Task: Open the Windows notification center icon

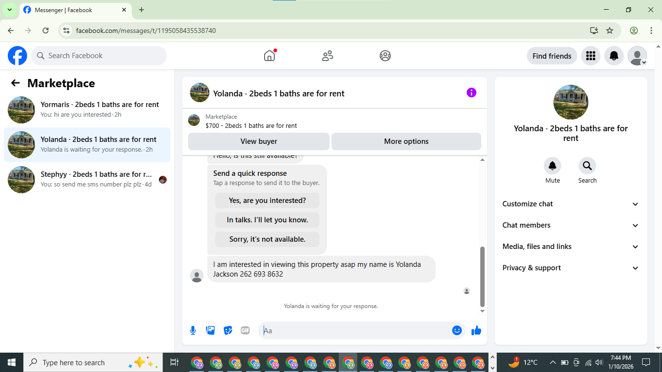Action: 646,362
